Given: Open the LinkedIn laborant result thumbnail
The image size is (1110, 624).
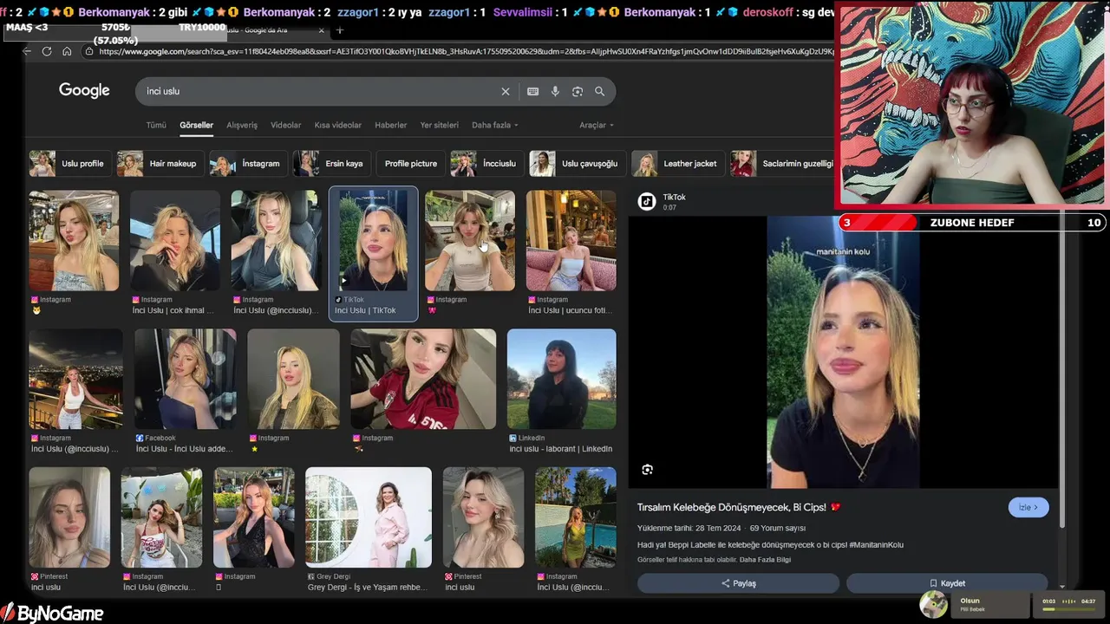Looking at the screenshot, I should tap(561, 379).
